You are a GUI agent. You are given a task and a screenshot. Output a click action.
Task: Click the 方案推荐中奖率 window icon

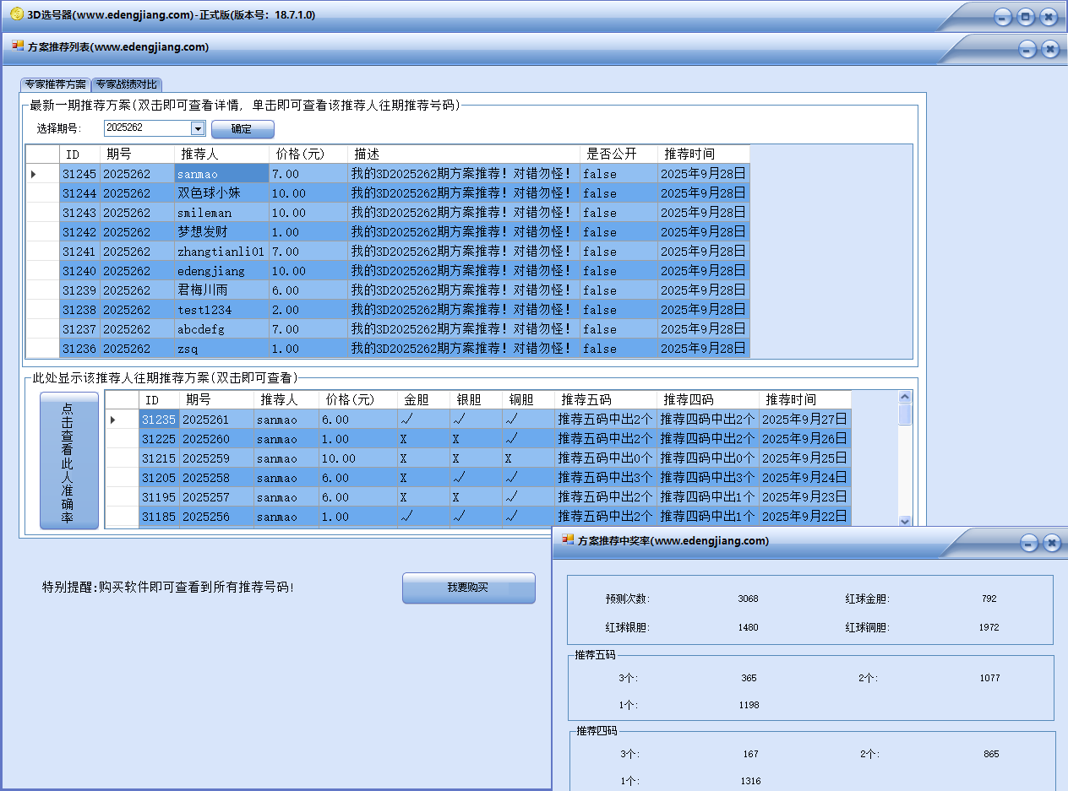(x=569, y=540)
